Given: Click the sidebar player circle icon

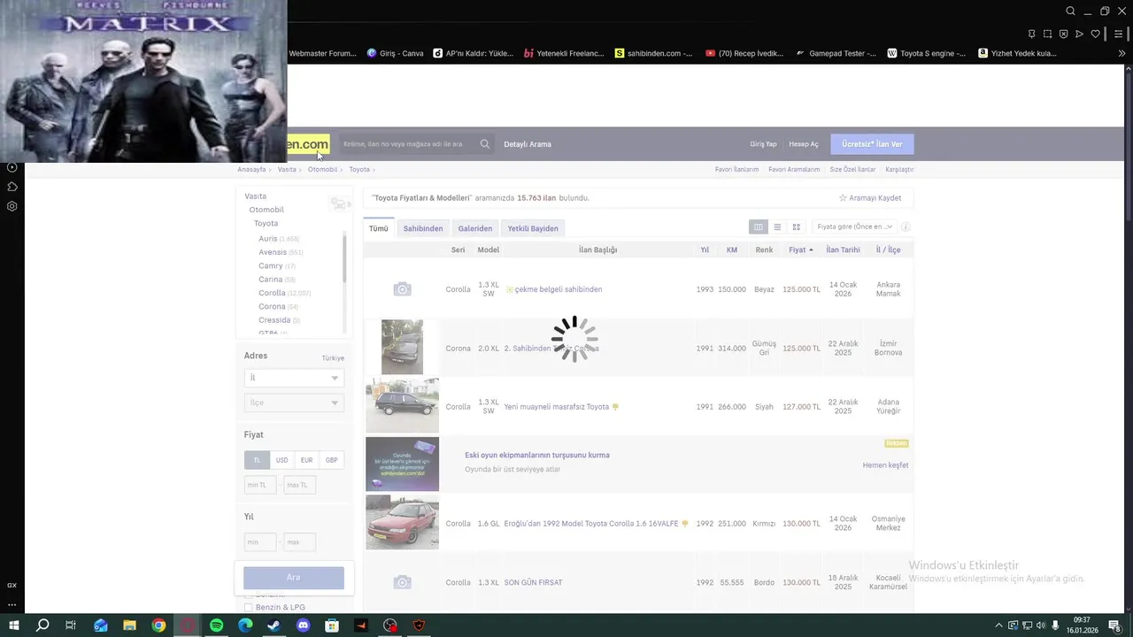Looking at the screenshot, I should (12, 167).
